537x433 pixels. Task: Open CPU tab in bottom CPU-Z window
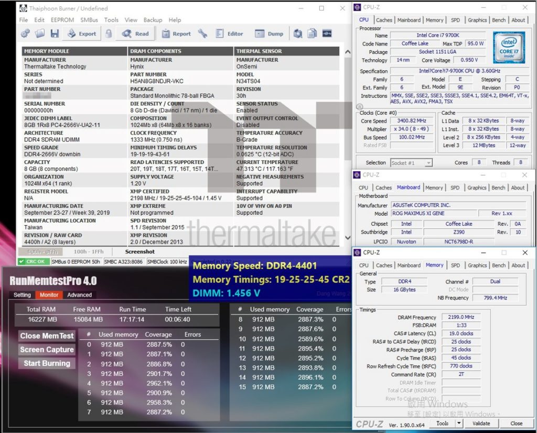click(364, 265)
